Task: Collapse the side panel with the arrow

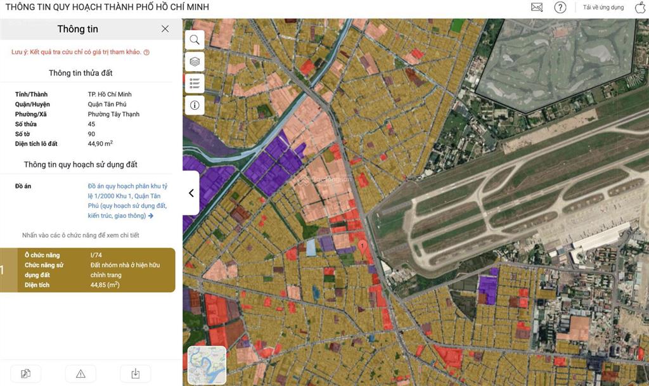Action: (x=191, y=193)
